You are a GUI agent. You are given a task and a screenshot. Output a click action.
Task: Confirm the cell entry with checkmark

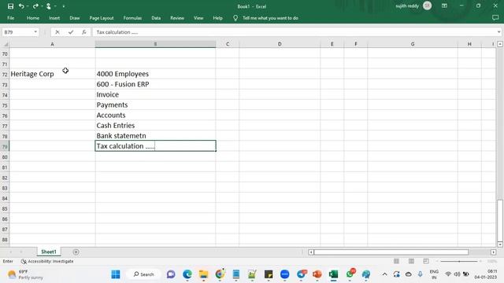(71, 32)
